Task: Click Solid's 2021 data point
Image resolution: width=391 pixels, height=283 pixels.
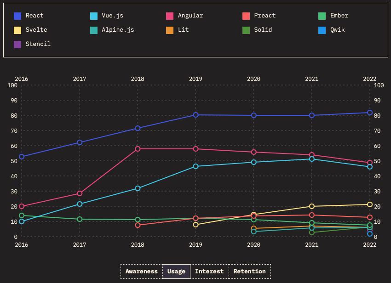Action: (x=312, y=232)
